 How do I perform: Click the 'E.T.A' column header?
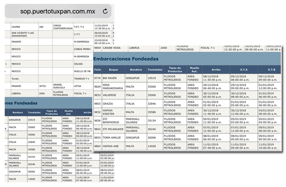point(244,70)
